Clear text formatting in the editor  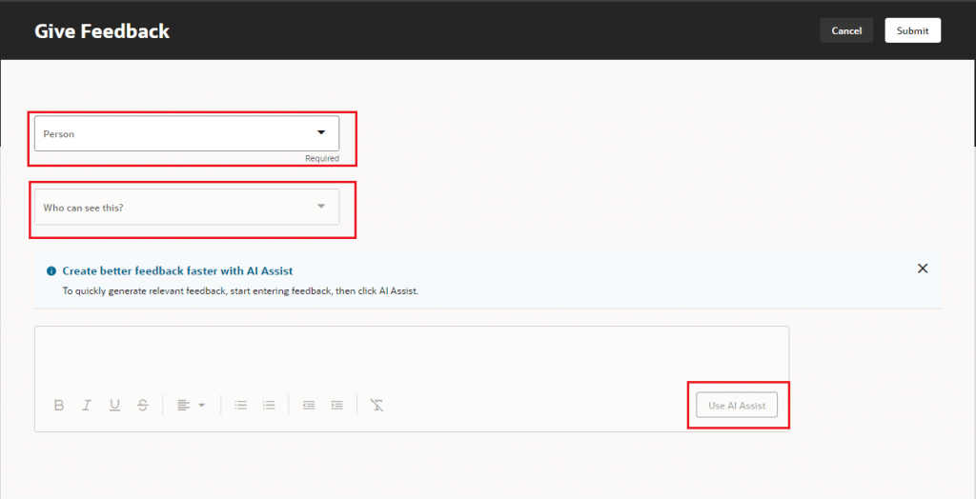tap(377, 405)
